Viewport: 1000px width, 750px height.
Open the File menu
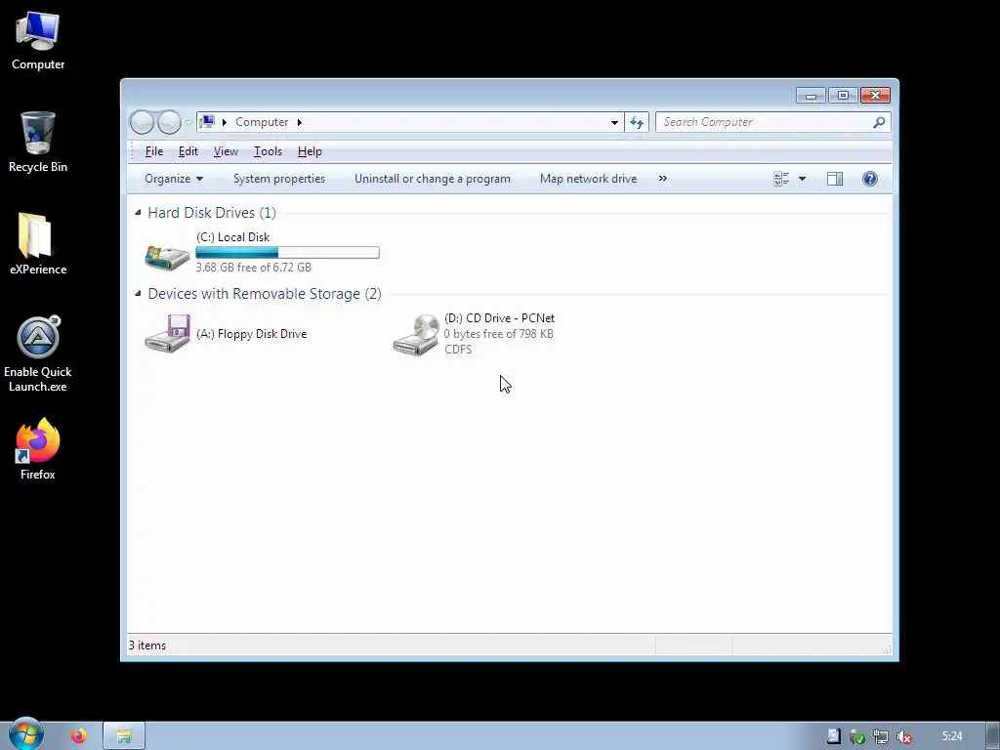coord(153,151)
